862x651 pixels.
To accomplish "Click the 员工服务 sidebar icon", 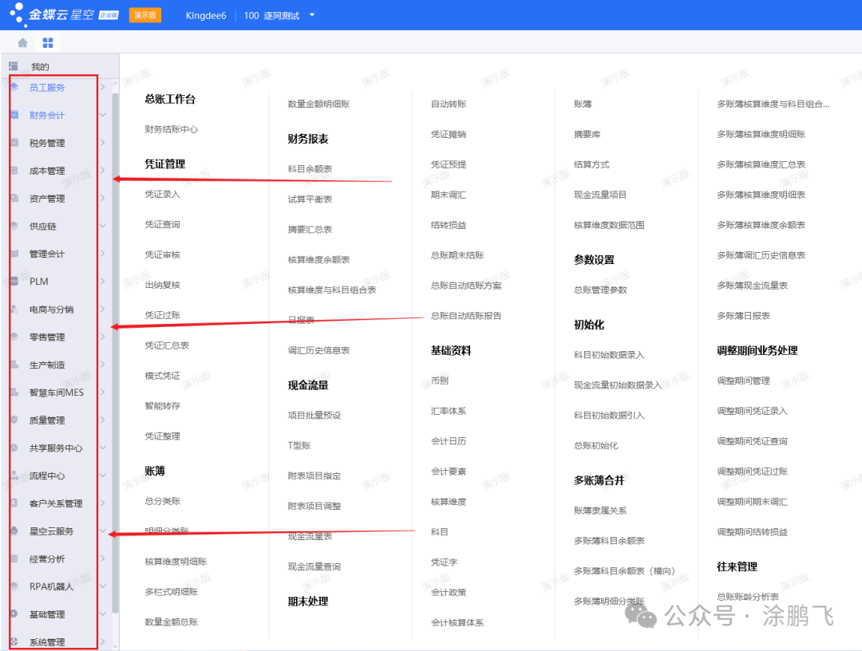I will point(14,88).
